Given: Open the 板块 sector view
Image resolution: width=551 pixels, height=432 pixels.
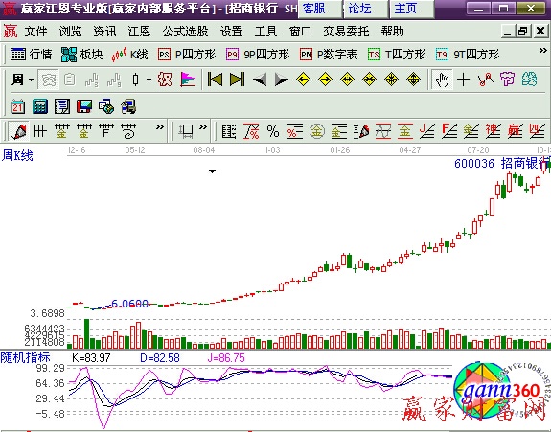Looking at the screenshot, I should 81,55.
